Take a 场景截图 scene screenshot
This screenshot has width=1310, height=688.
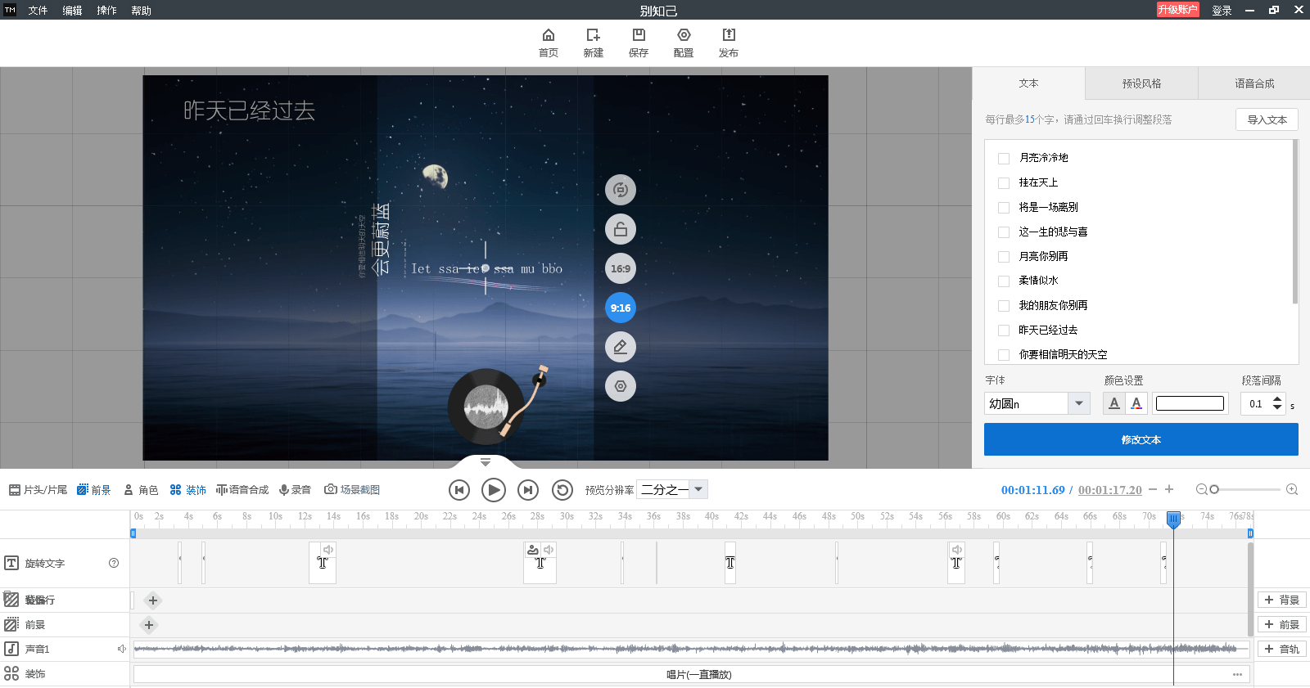point(352,489)
